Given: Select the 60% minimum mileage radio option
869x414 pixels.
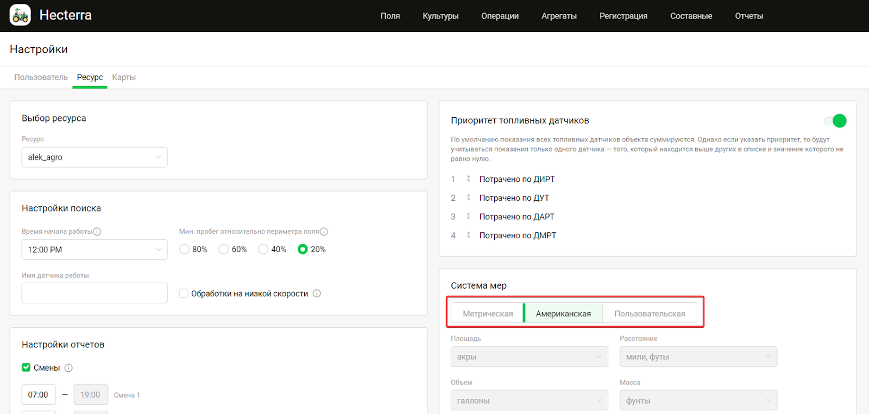Looking at the screenshot, I should (x=224, y=249).
